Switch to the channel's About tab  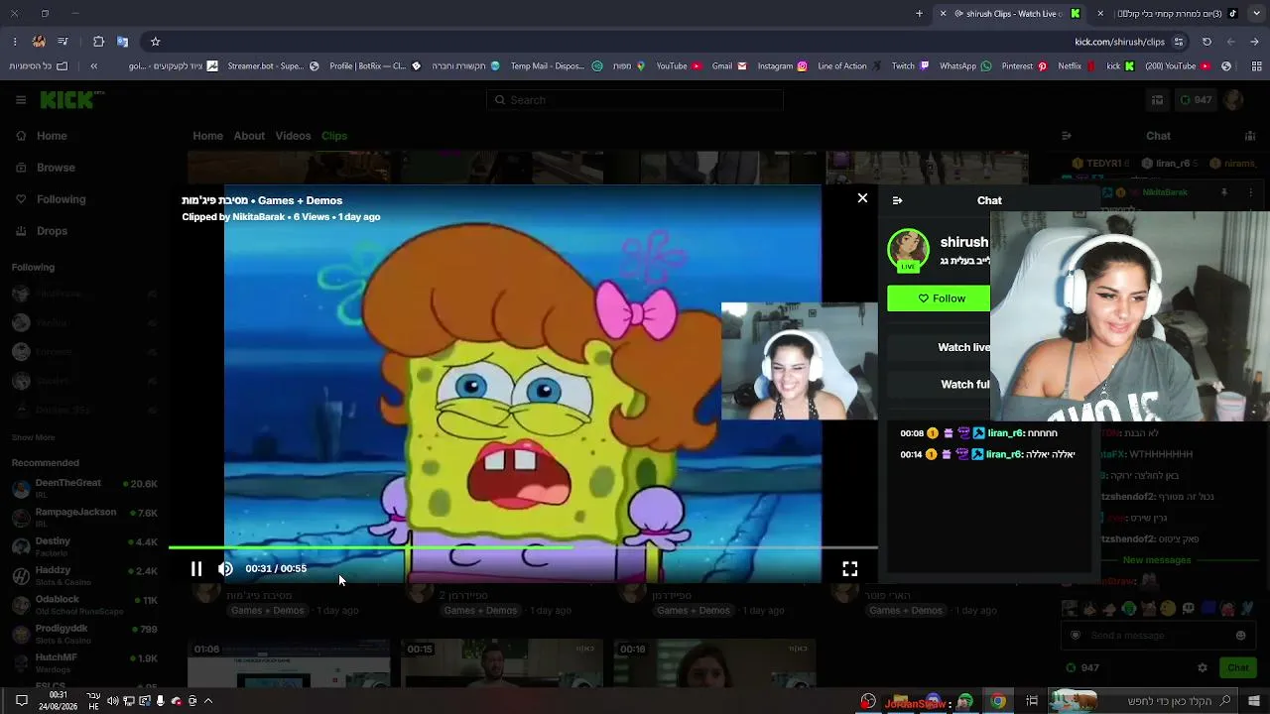[x=249, y=136]
